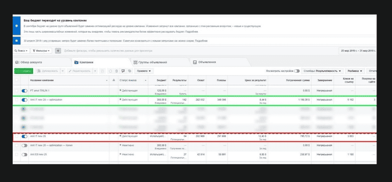Open the Фильтры dropdown
The image size is (392, 182).
point(41,50)
